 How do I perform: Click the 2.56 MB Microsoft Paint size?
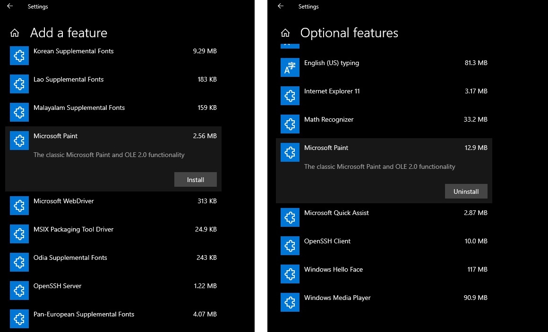click(x=205, y=136)
